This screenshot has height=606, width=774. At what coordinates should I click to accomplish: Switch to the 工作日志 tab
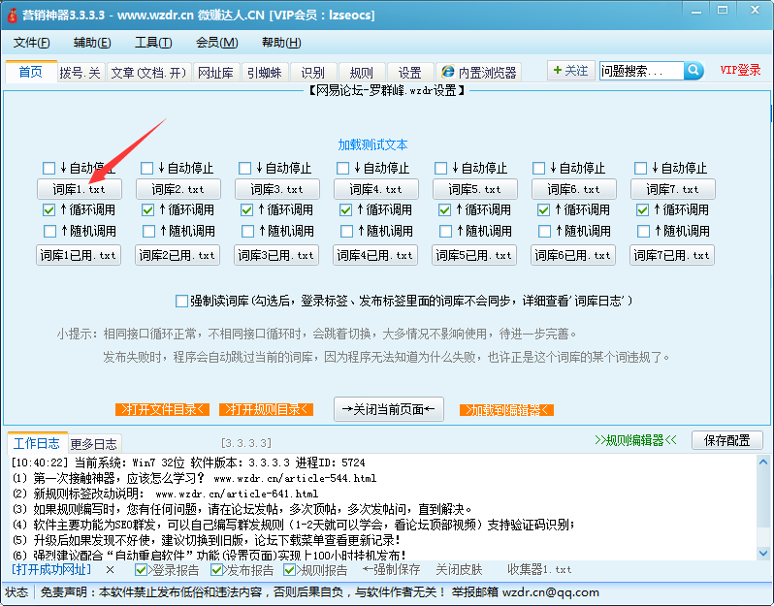tap(37, 443)
